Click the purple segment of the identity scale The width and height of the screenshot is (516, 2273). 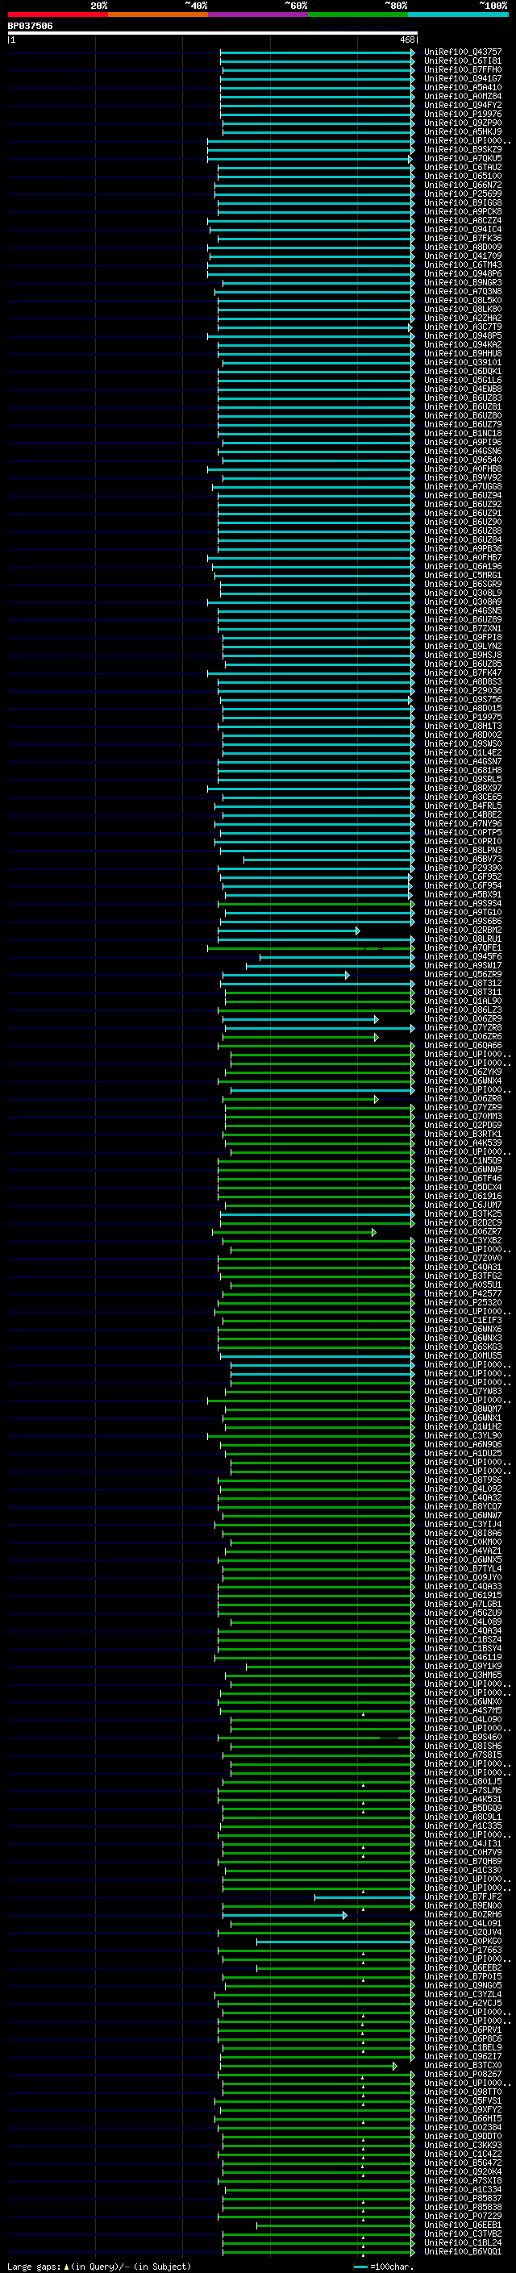click(257, 15)
